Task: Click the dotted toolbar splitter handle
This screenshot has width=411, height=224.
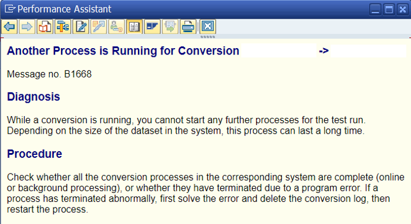Action: click(x=208, y=37)
